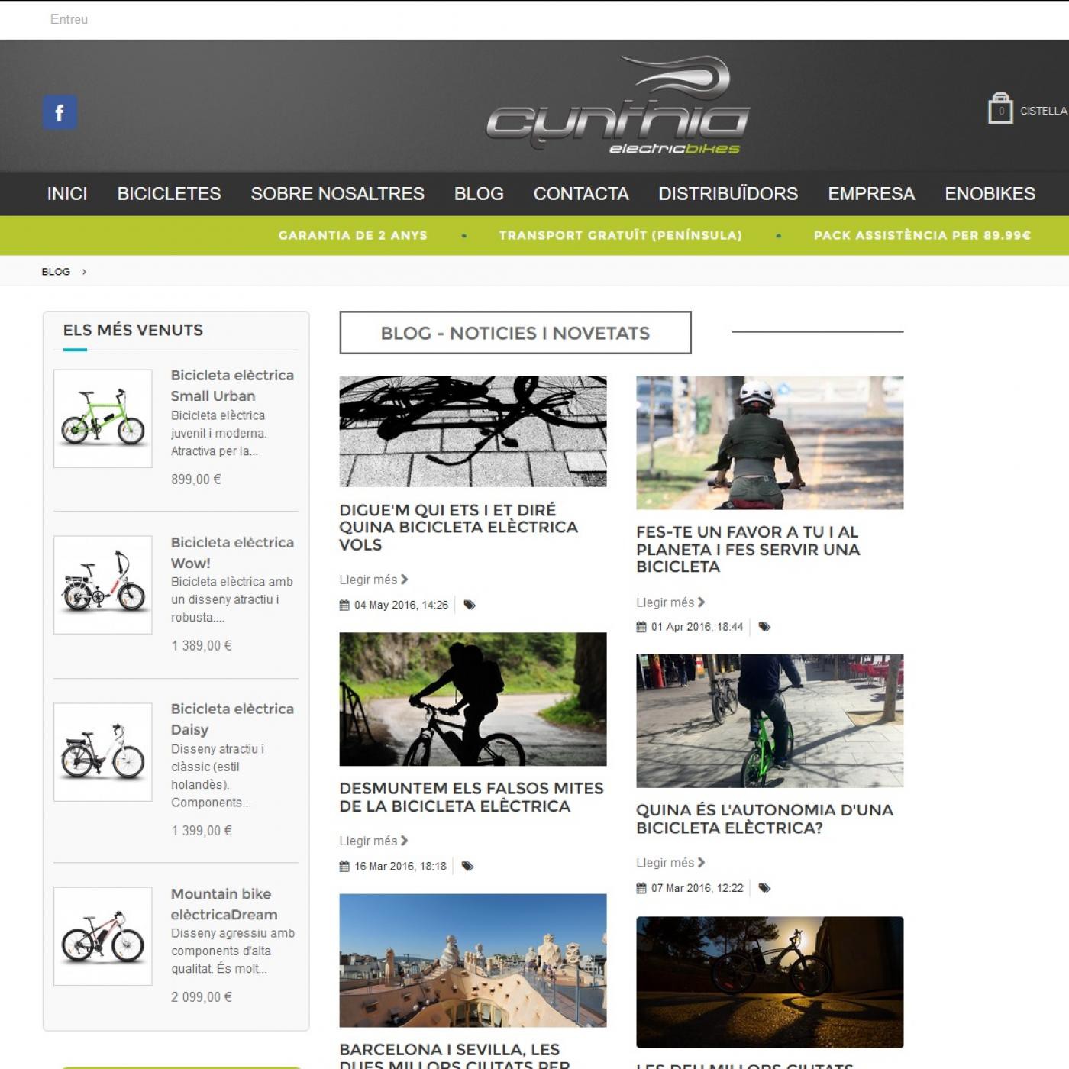Select the Daisy electric bike image
The height and width of the screenshot is (1069, 1069).
point(103,752)
